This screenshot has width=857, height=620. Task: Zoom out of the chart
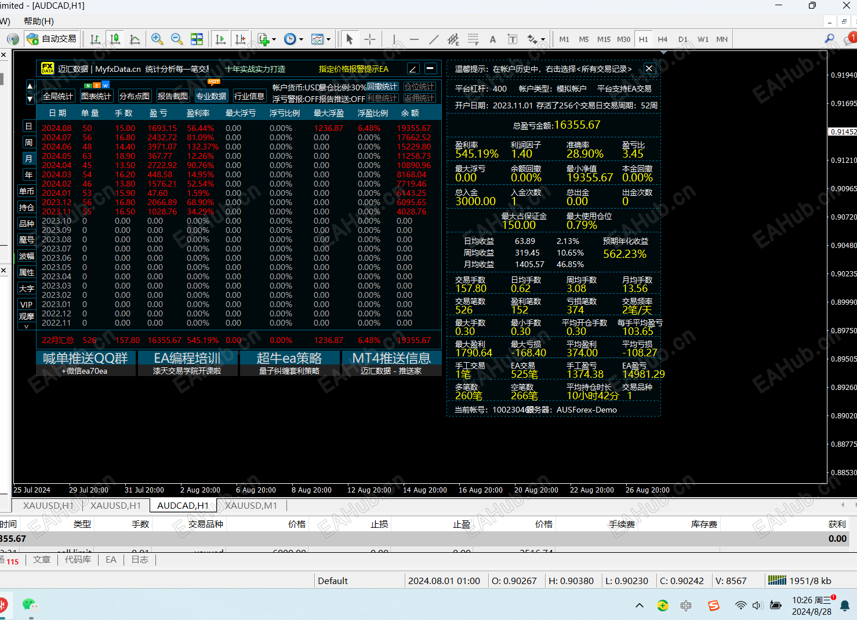(177, 39)
